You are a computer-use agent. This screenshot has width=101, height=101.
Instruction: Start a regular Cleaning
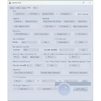(x=18, y=21)
